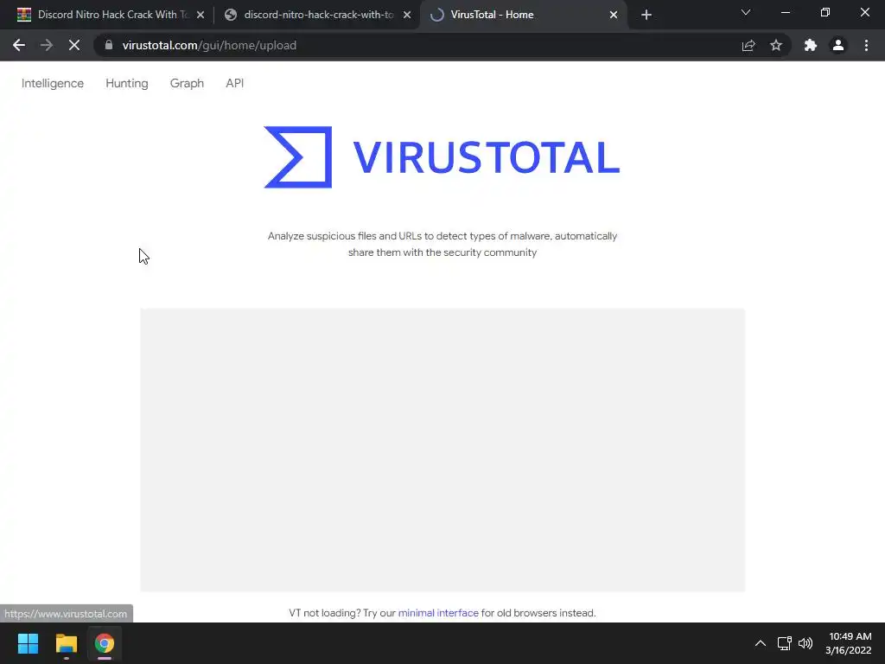The image size is (885, 664).
Task: Show hidden system tray icons
Action: coord(761,643)
